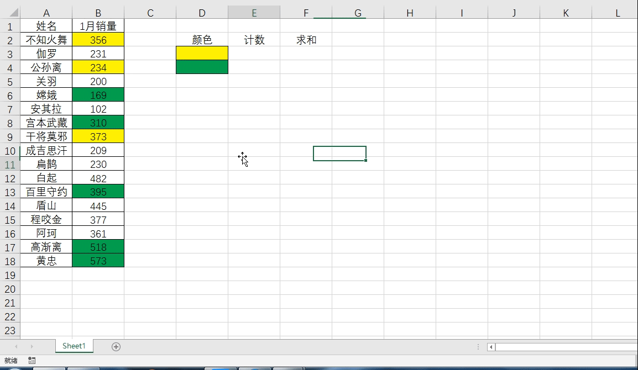The height and width of the screenshot is (370, 638).
Task: Select the yellow color cell D3
Action: (202, 53)
